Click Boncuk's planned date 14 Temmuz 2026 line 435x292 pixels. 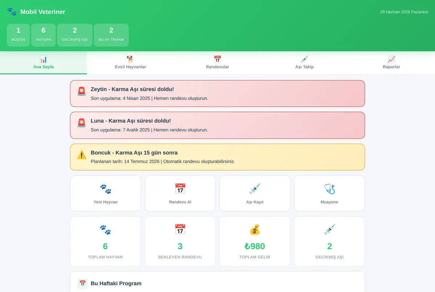[163, 162]
